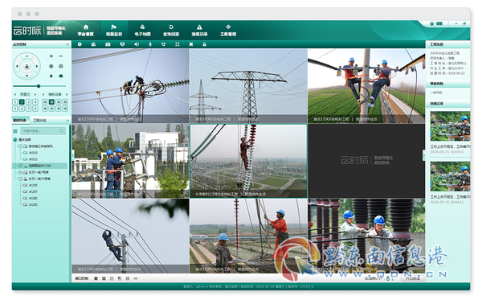Start recording with the round record icon

[80, 44]
